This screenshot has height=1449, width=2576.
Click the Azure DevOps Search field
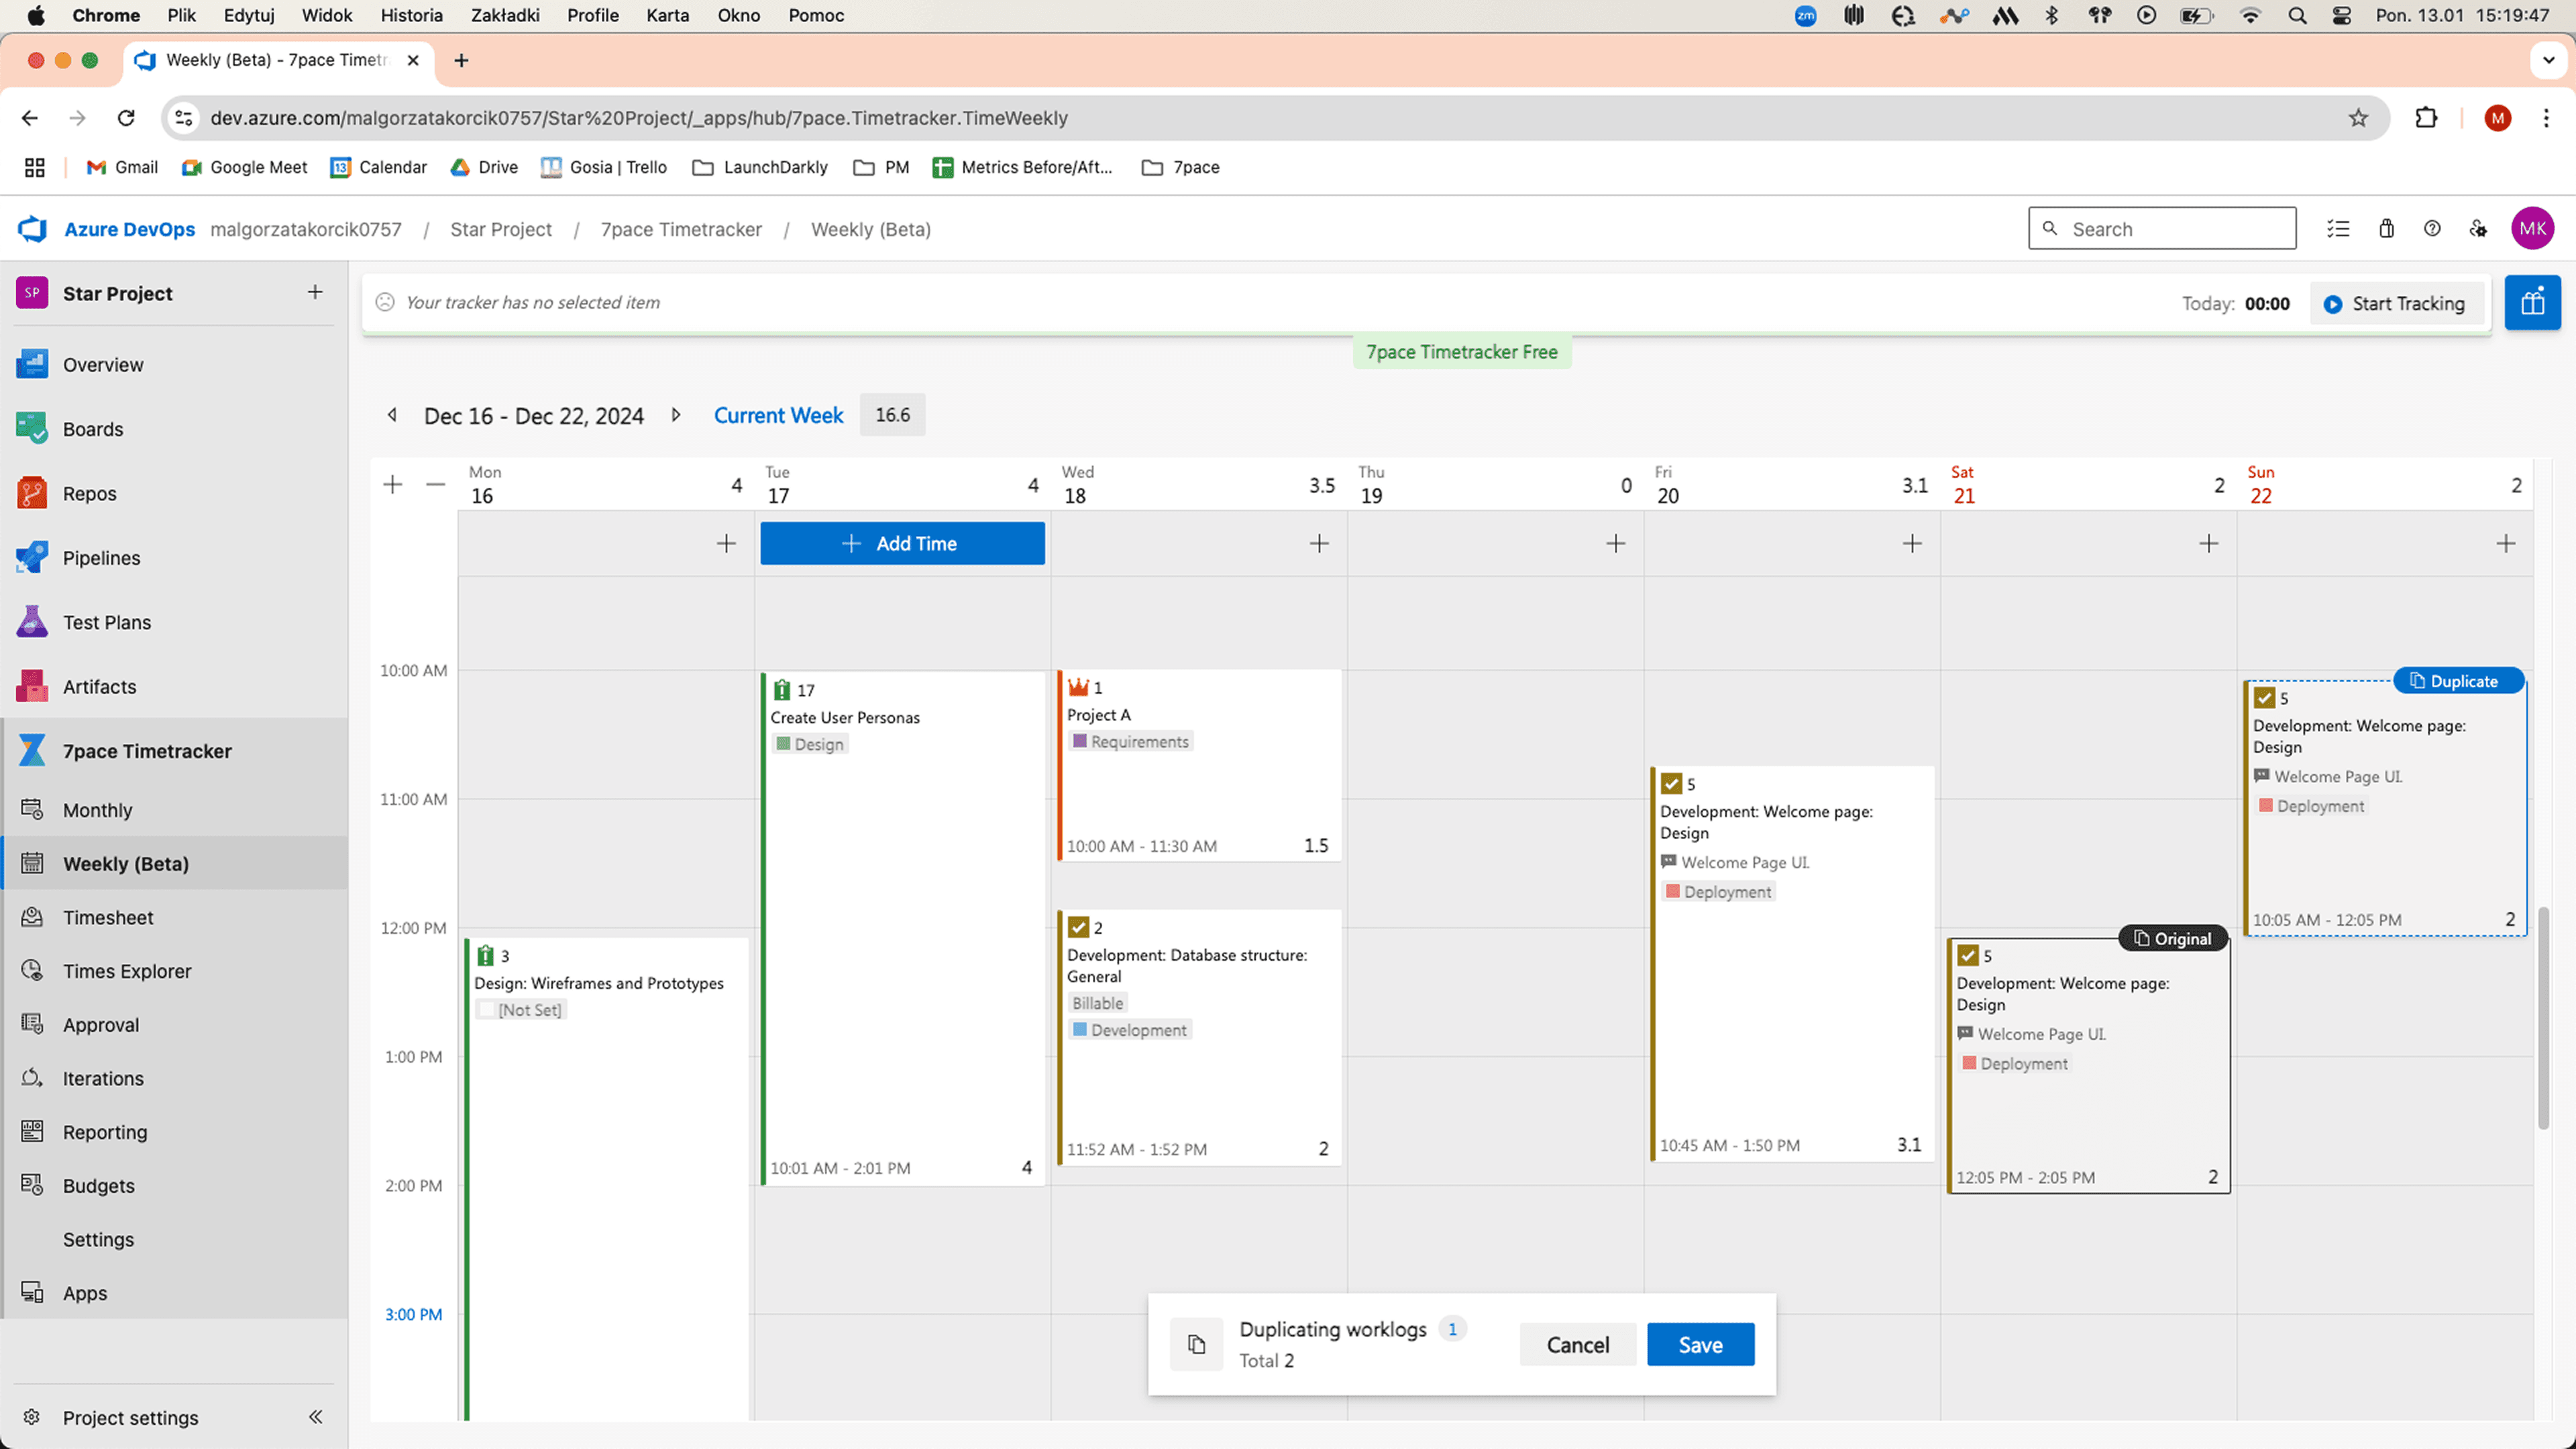pos(2162,229)
